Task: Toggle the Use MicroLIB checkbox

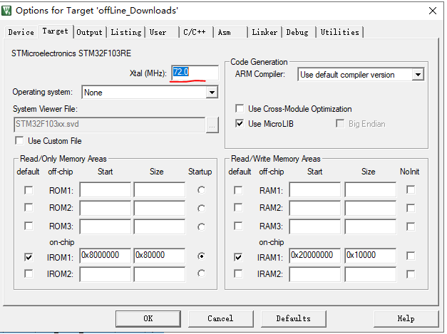Action: tap(239, 124)
